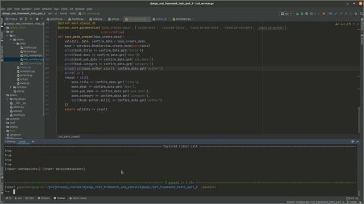
Task: Open factories.py in Project tree
Action: (x=30, y=52)
